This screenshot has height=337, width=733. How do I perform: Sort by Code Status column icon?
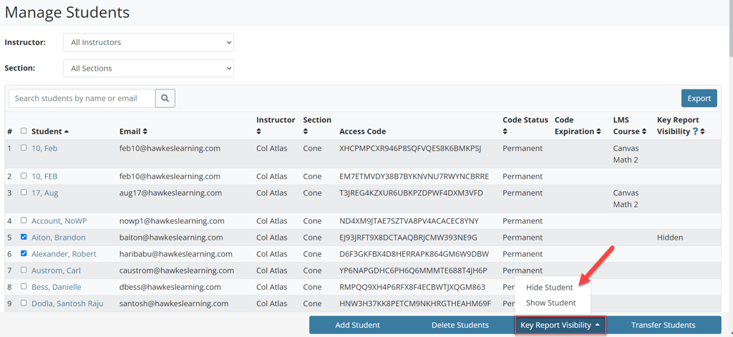505,132
